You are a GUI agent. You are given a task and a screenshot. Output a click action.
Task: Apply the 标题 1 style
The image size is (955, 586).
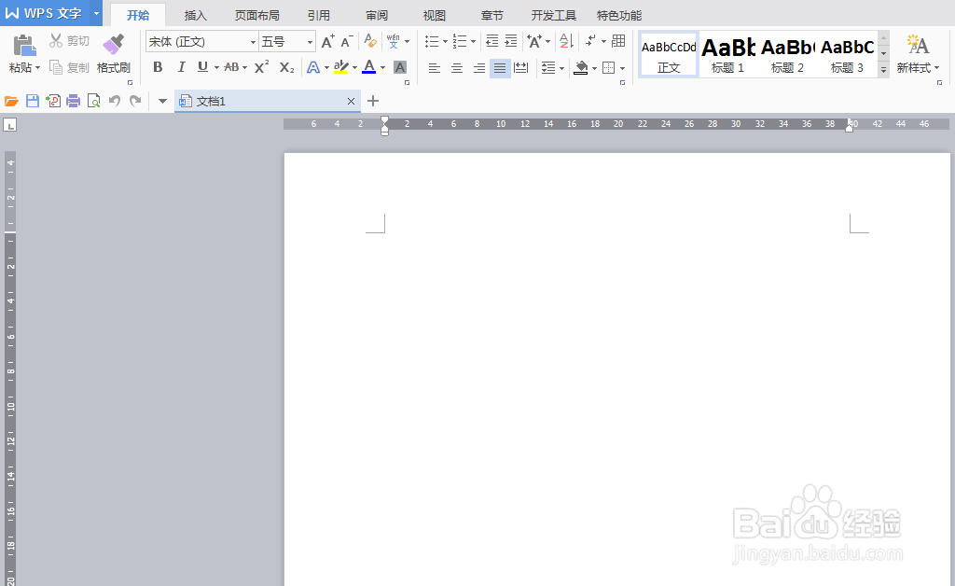click(x=727, y=55)
